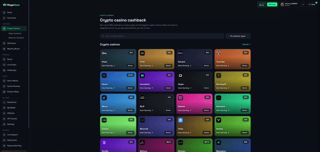This screenshot has height=152, width=320.
Task: Click the Toshi.Bet logo icon
Action: 218,53
